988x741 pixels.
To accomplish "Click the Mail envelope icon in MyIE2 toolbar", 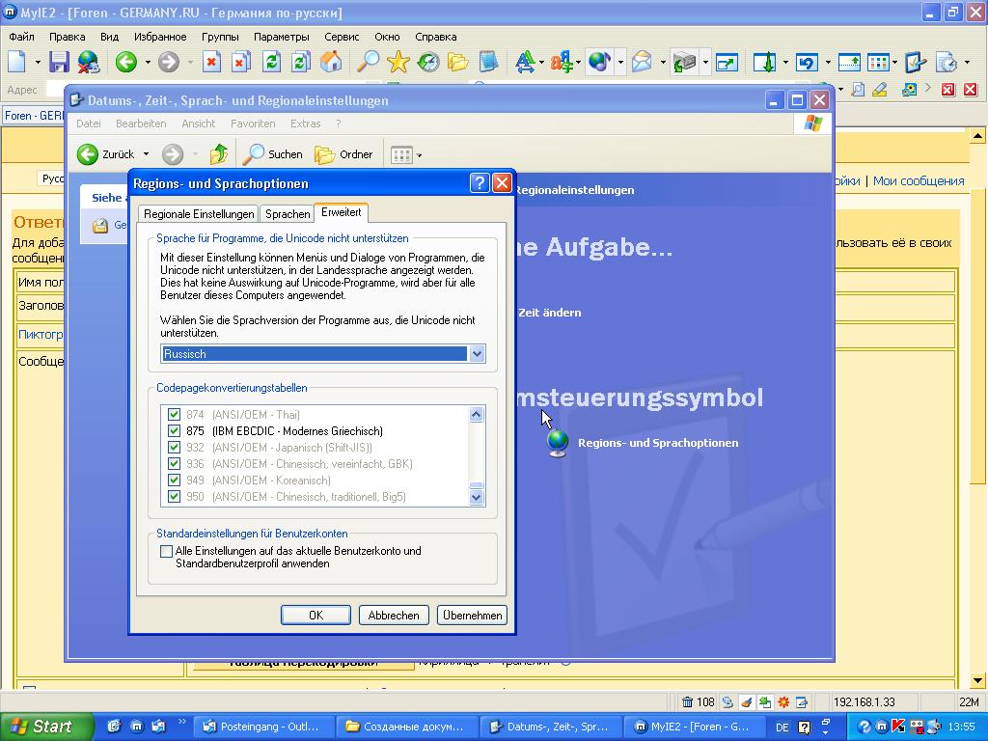I will [x=642, y=62].
